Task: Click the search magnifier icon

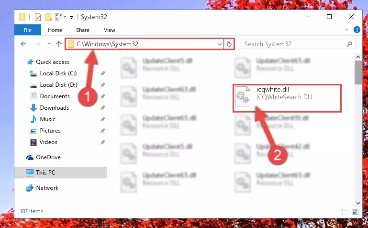Action: [x=349, y=44]
